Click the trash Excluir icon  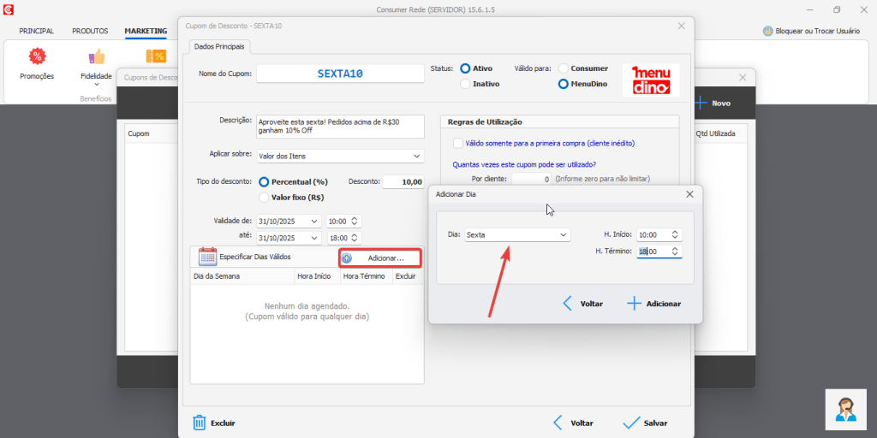point(200,423)
